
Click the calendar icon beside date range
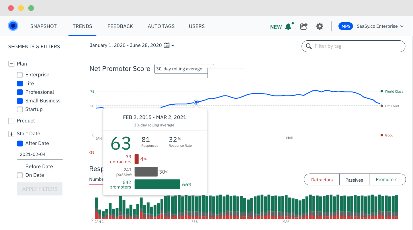(167, 45)
